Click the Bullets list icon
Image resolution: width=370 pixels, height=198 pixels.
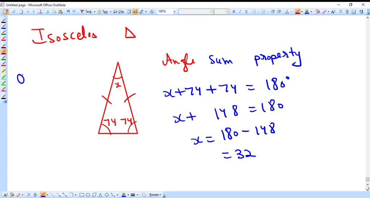(254, 12)
